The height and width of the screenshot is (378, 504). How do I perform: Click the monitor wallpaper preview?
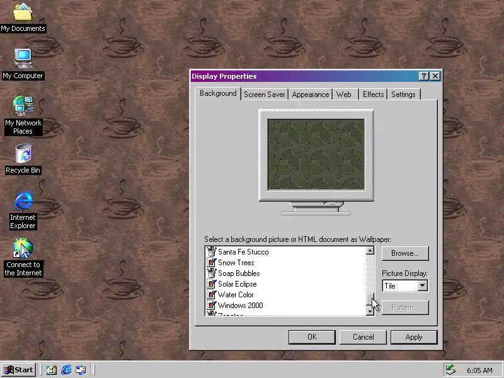tap(316, 154)
